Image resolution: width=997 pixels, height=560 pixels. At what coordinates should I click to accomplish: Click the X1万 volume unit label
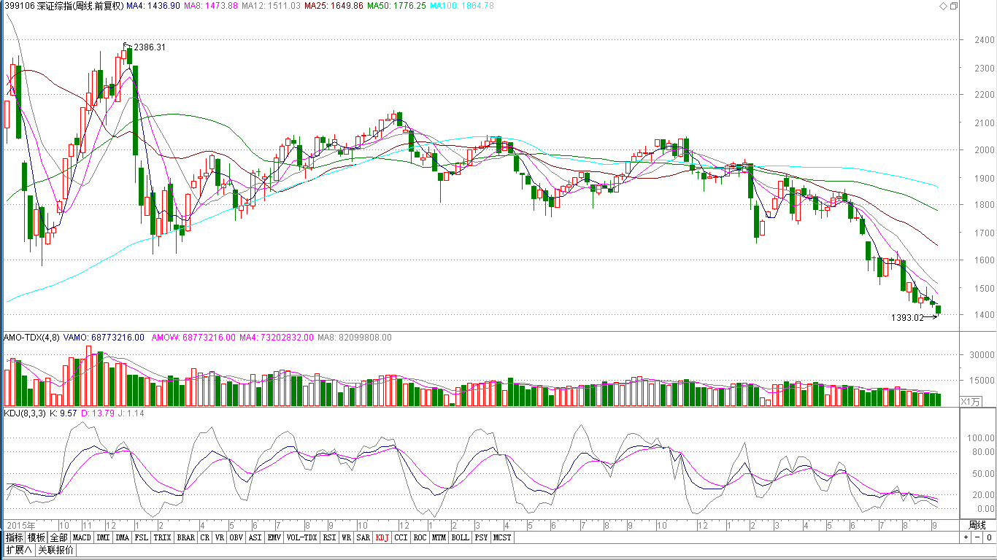(971, 400)
